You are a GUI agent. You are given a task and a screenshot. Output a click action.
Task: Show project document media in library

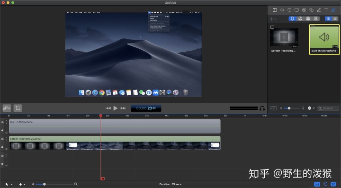coord(292,18)
